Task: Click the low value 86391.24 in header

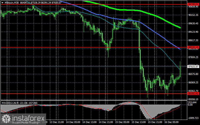Action: click(46, 3)
